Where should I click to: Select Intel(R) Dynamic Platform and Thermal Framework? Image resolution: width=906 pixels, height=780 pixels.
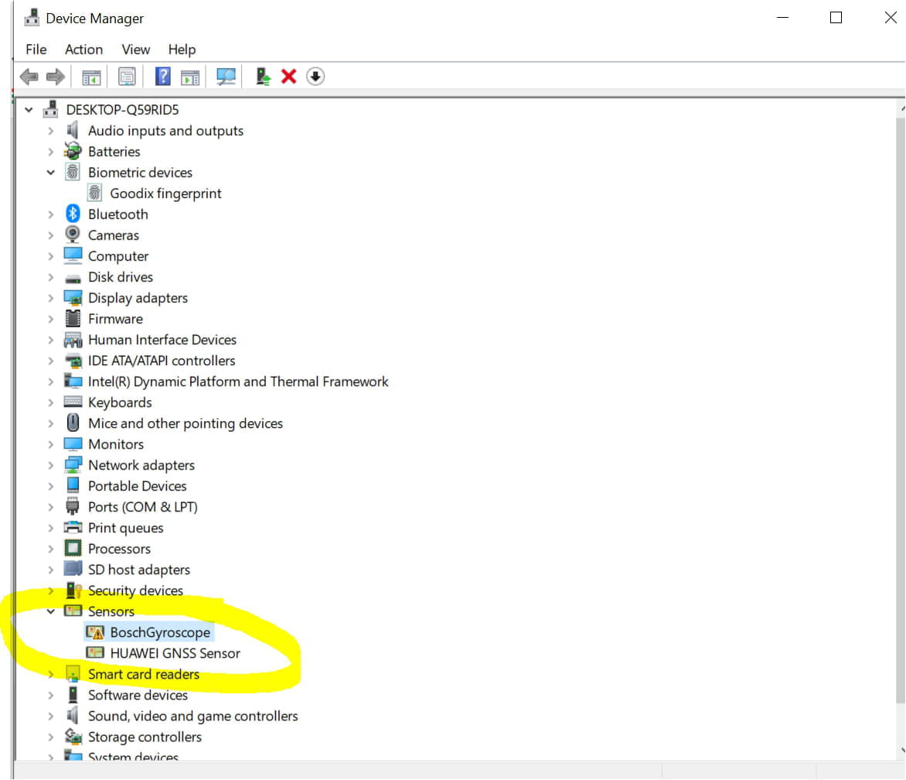point(238,381)
